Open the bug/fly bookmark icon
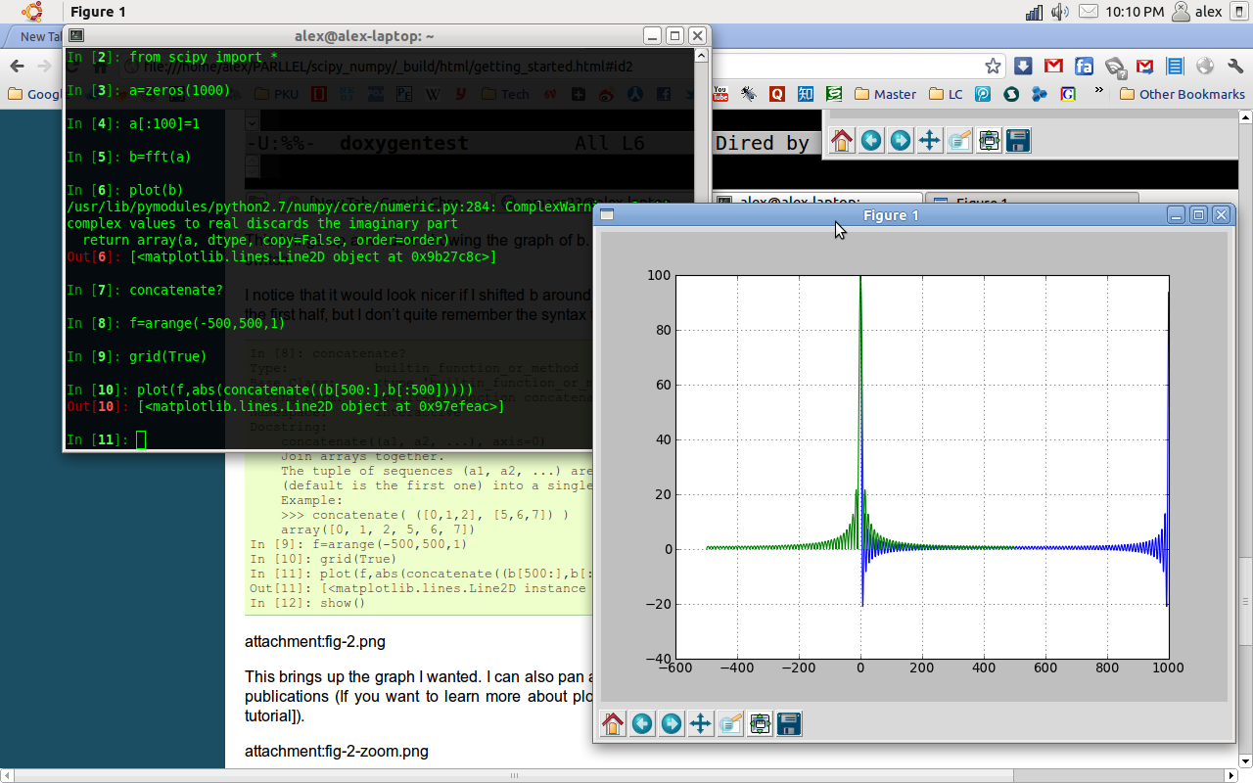Screen dimensions: 1253x783 (x=749, y=94)
